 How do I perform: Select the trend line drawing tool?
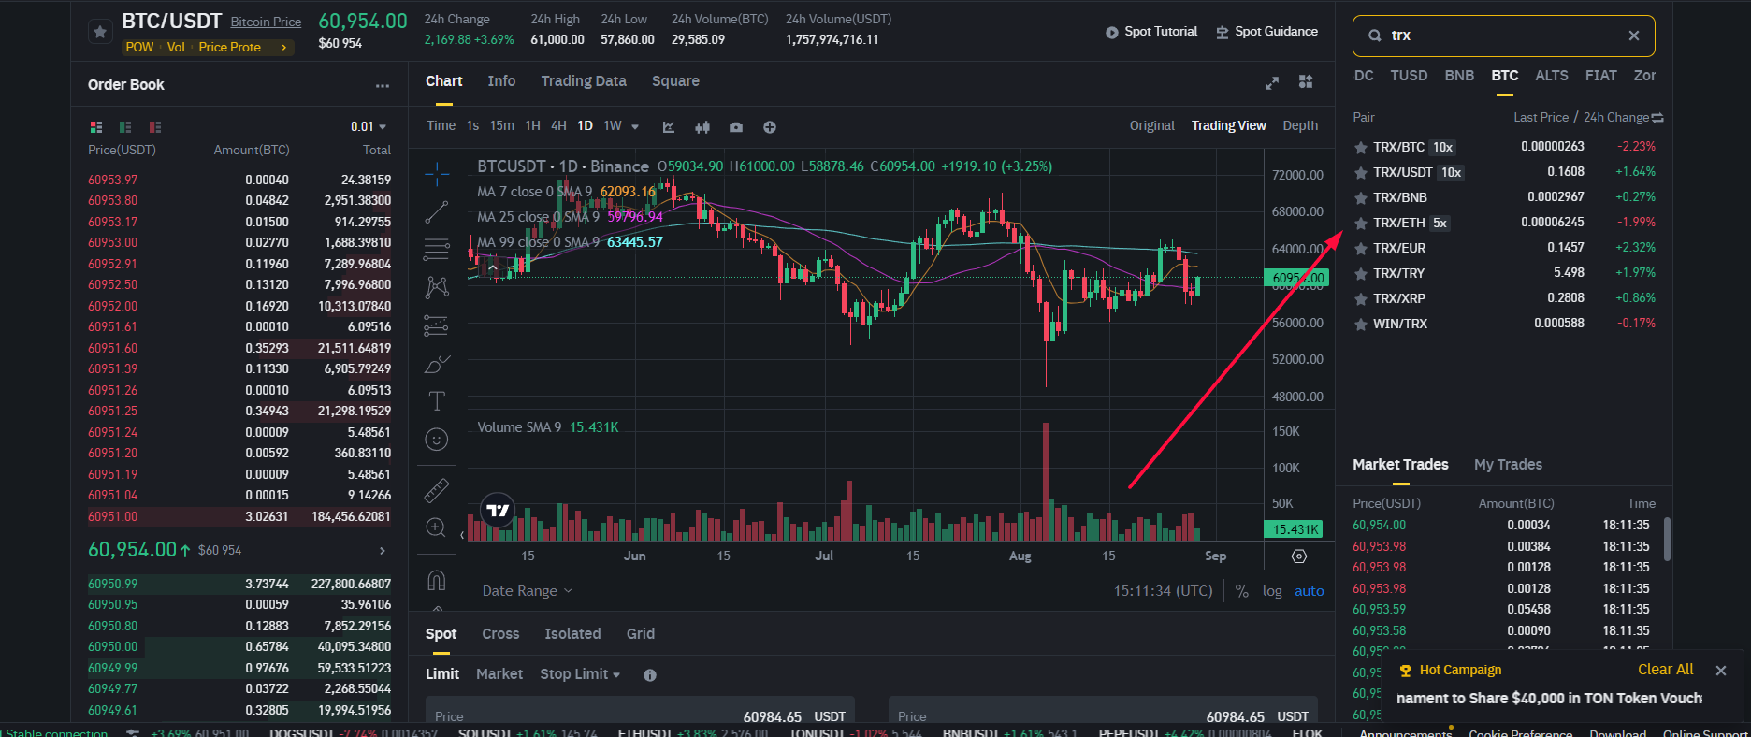[x=436, y=212]
